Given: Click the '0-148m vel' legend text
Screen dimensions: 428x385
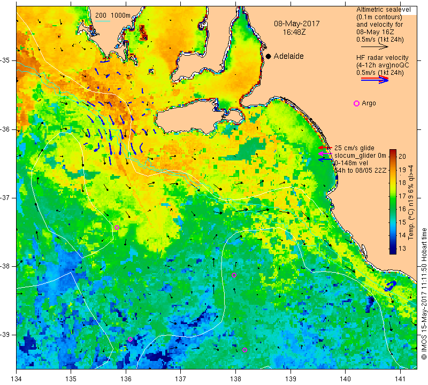Looking at the screenshot, I should tap(351, 163).
